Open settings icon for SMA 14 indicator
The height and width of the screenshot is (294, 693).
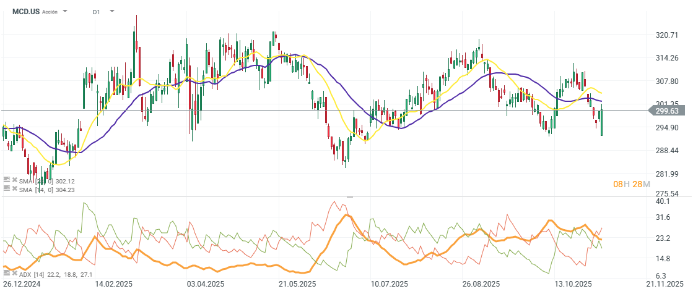point(6,188)
